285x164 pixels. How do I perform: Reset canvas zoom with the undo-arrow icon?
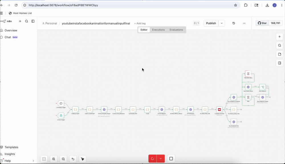73,159
